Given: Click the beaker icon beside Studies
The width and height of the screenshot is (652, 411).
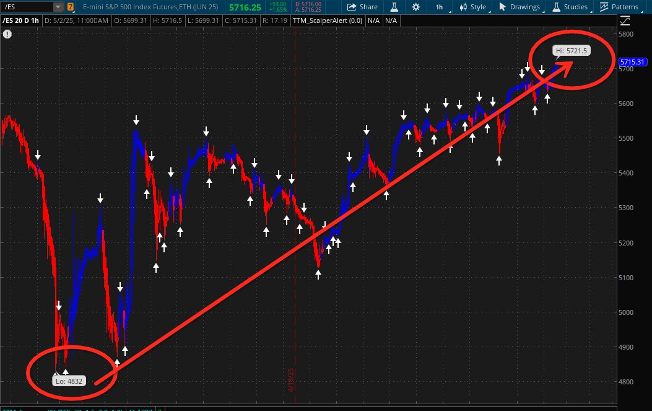Looking at the screenshot, I should point(556,7).
